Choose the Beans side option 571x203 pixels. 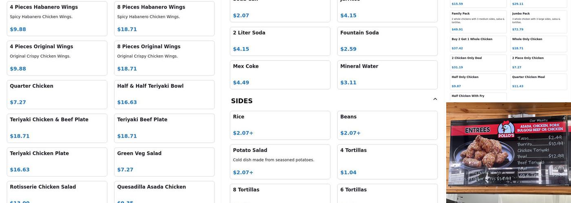[387, 125]
